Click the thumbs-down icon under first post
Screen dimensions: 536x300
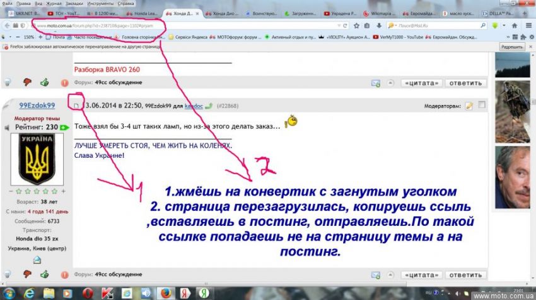click(26, 82)
